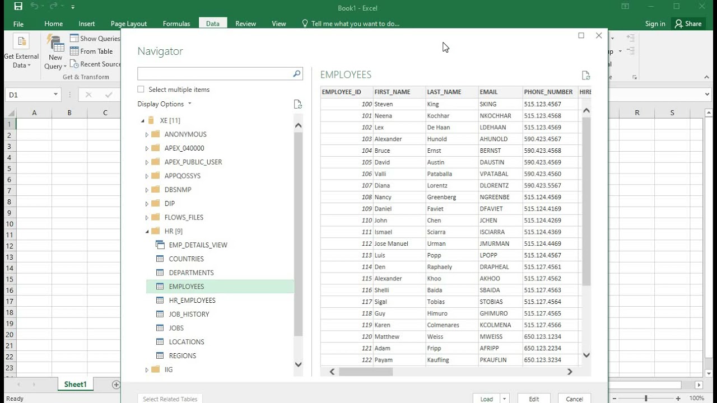The height and width of the screenshot is (403, 717).
Task: Click the XE database icon
Action: click(151, 120)
